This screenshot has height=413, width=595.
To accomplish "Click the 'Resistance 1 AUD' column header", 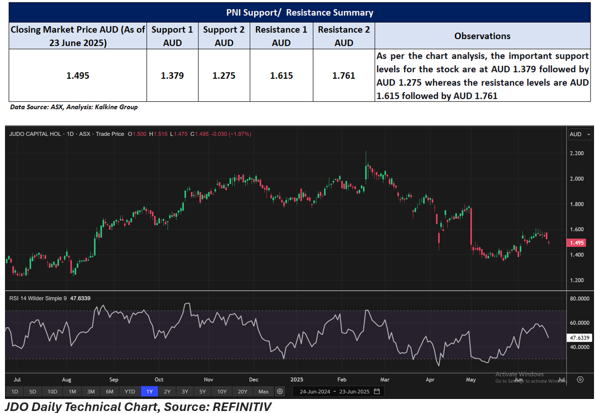I will click(x=281, y=36).
